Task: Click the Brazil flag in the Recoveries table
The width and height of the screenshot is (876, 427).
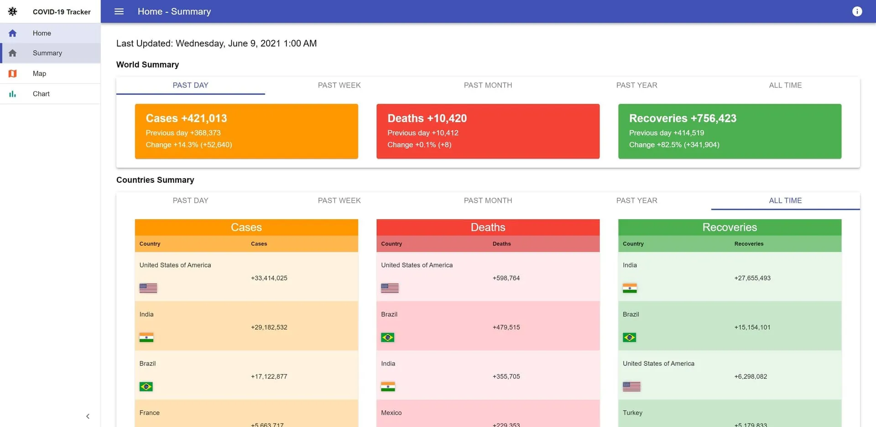Action: (x=630, y=337)
